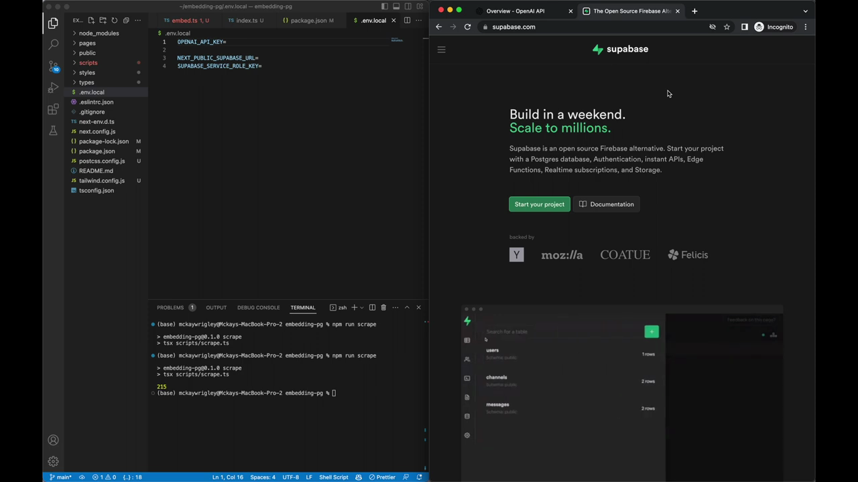Add a new terminal with the plus
The height and width of the screenshot is (482, 858).
point(354,307)
